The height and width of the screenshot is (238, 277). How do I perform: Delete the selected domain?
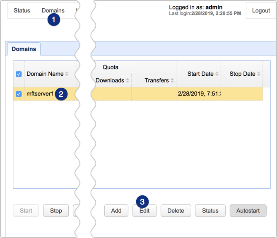pos(176,211)
